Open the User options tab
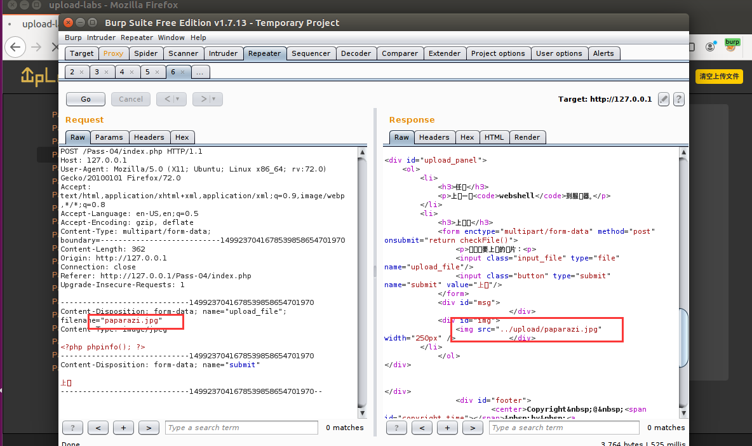 click(x=559, y=54)
